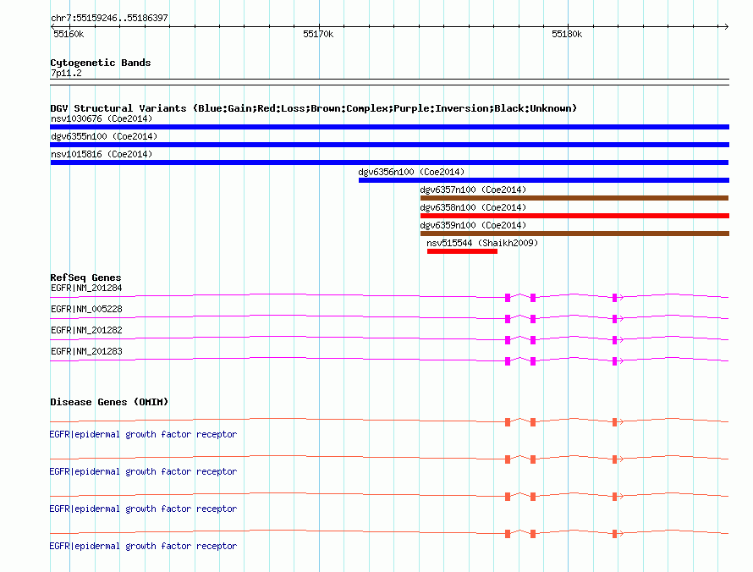Image resolution: width=753 pixels, height=572 pixels.
Task: Open the dgv6358n100 red loss variant bar
Action: [574, 216]
